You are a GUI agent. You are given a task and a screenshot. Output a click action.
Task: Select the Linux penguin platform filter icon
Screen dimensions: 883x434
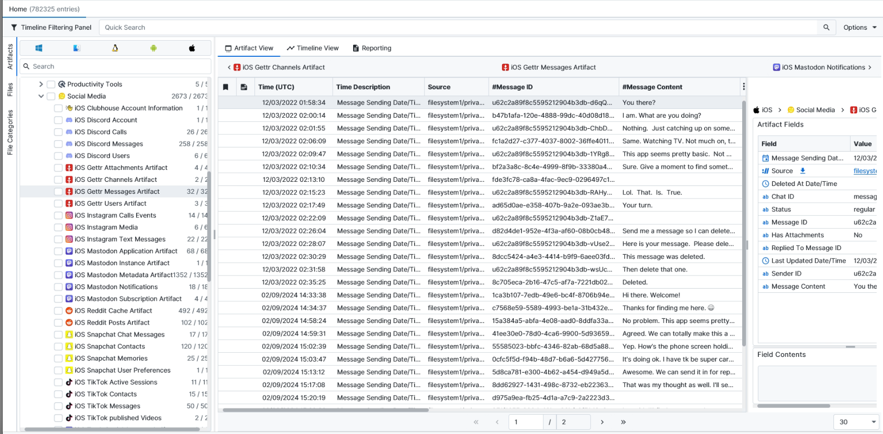[115, 48]
